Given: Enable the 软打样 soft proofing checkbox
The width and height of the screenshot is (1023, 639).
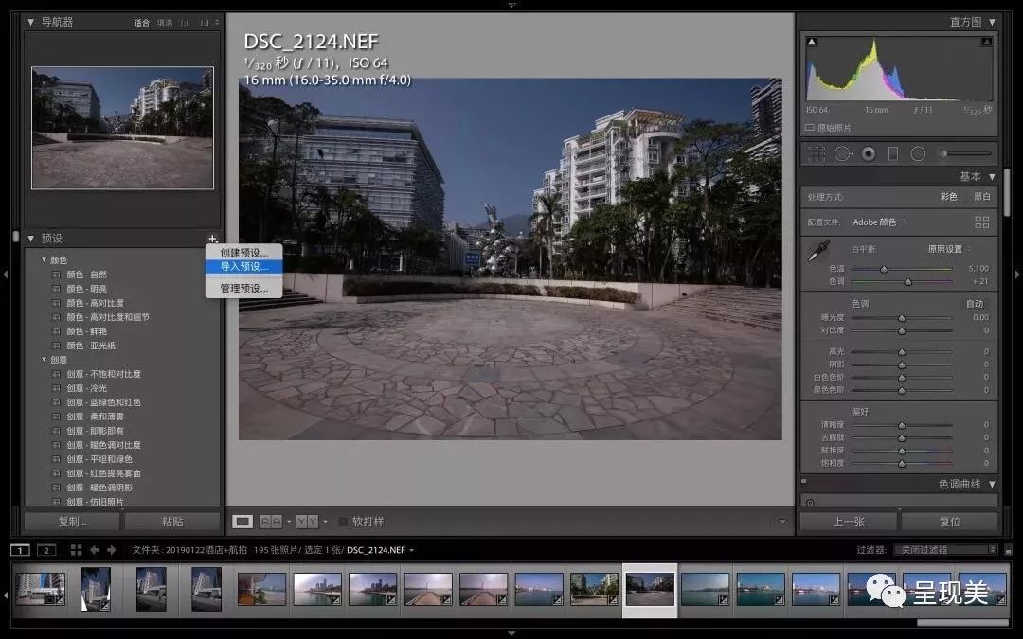Looking at the screenshot, I should pos(343,522).
